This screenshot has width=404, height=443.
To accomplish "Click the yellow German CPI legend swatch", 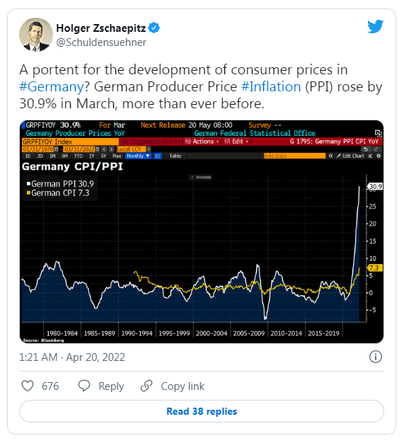I will (x=28, y=193).
